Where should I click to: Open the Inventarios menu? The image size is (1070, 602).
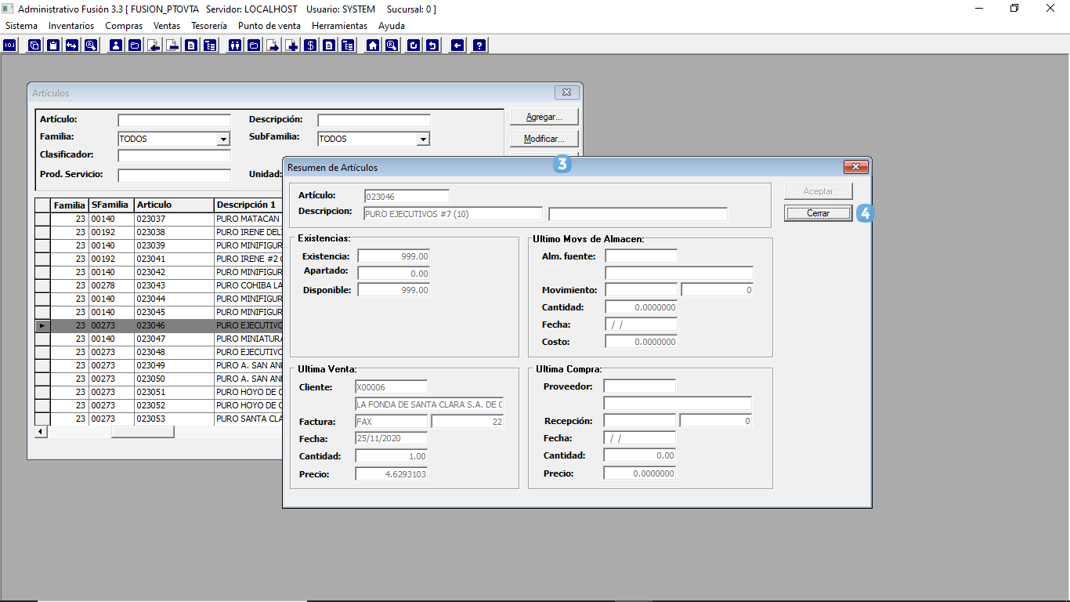tap(71, 26)
